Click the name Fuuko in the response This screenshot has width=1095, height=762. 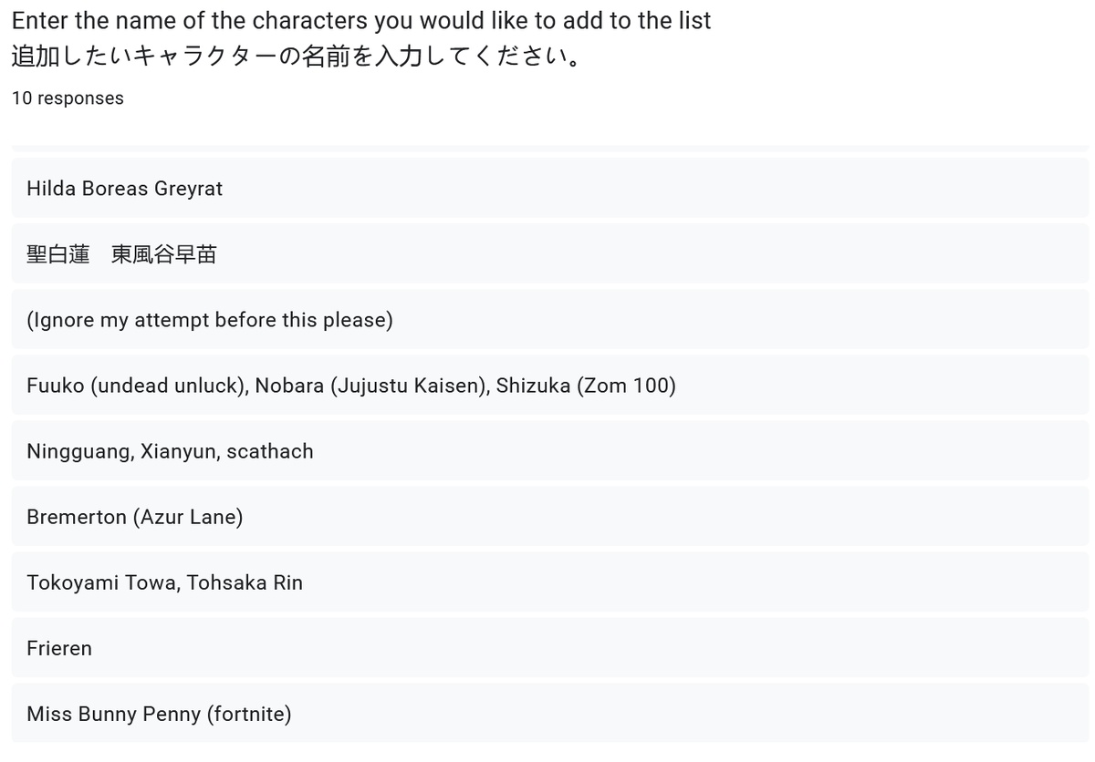tap(57, 386)
